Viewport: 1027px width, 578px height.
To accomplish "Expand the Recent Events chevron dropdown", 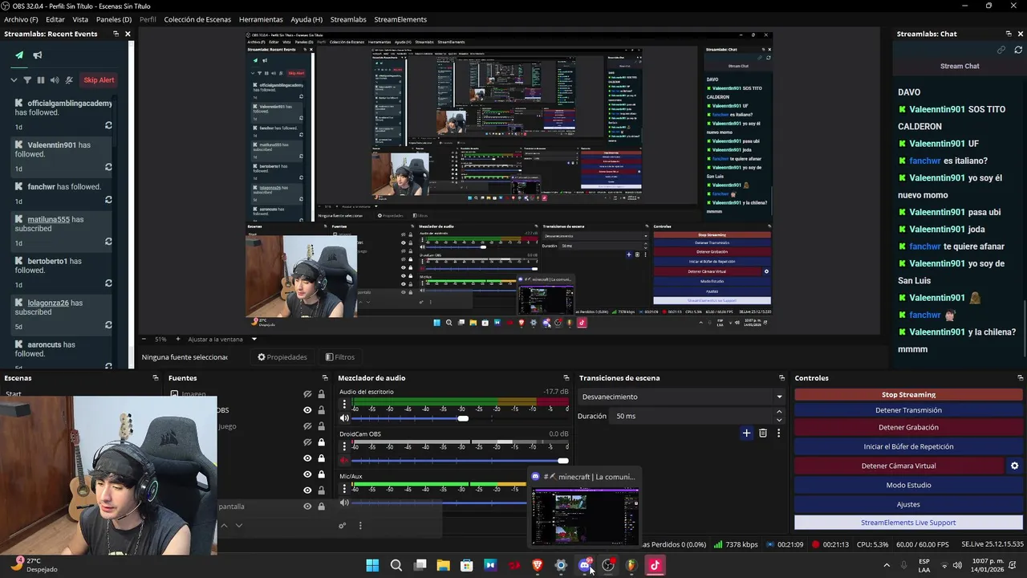I will coord(14,80).
